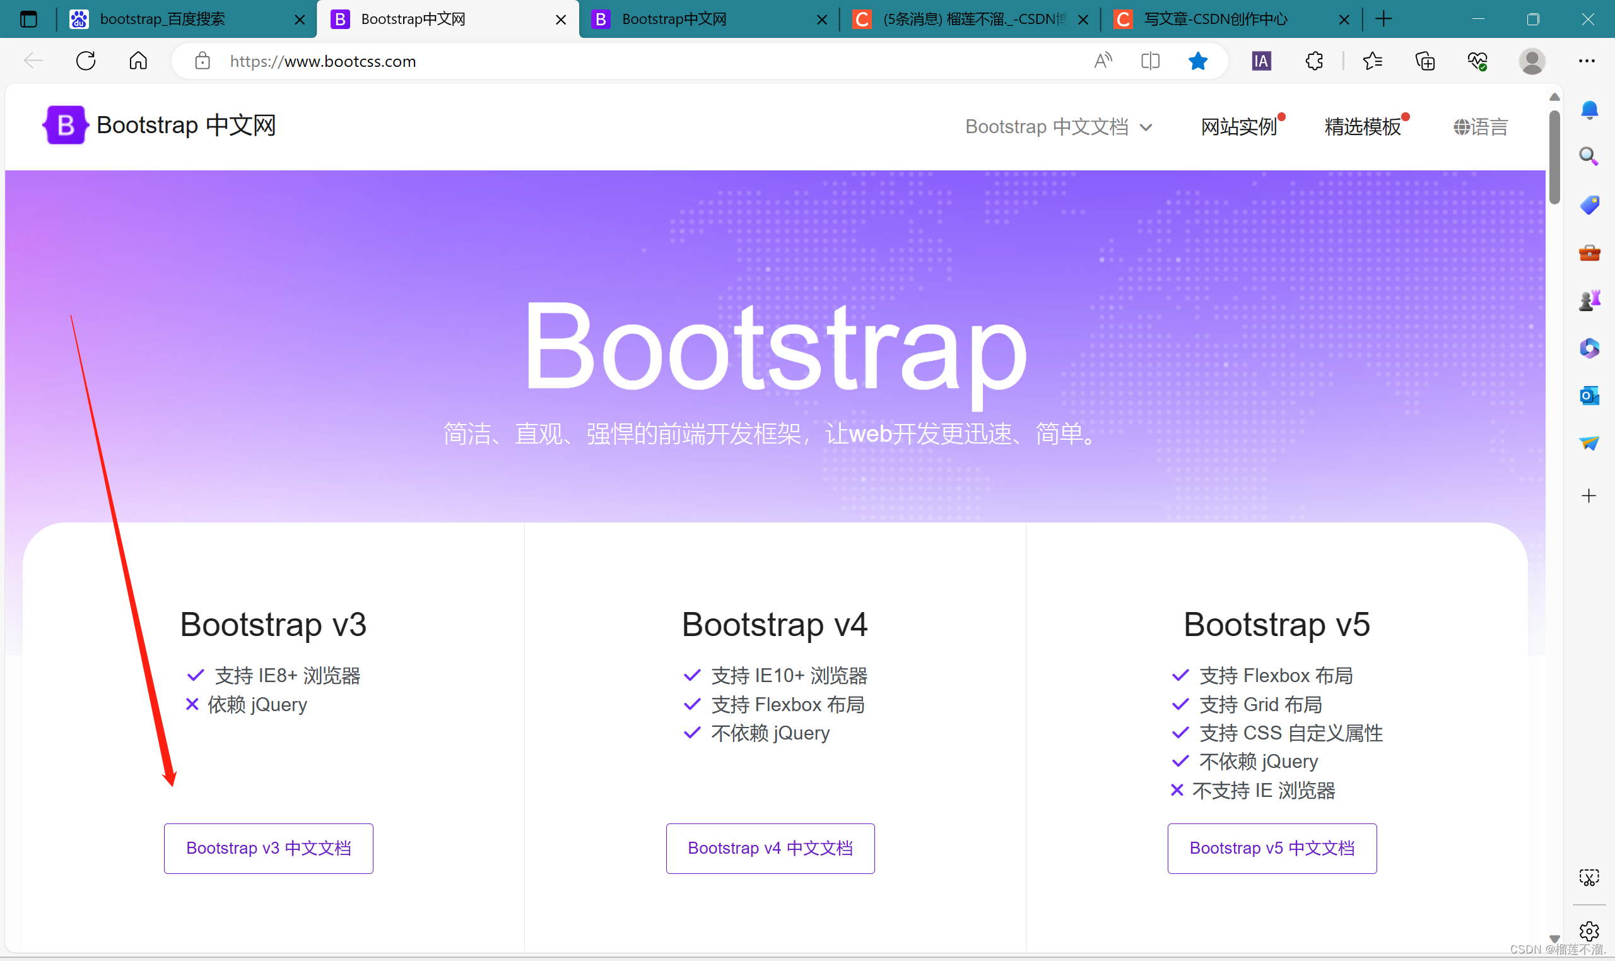Open Drop via the paper plane icon
This screenshot has height=961, width=1615.
(1589, 443)
